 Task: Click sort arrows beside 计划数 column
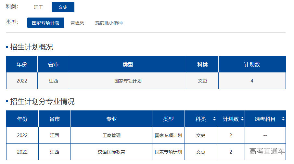242,119
